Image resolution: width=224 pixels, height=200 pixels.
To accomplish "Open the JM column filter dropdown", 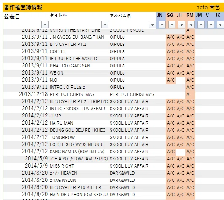I will tap(201, 25).
